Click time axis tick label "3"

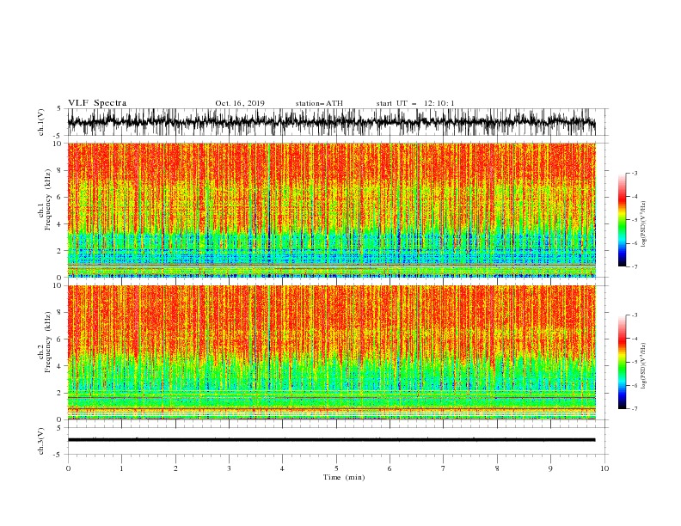point(229,468)
